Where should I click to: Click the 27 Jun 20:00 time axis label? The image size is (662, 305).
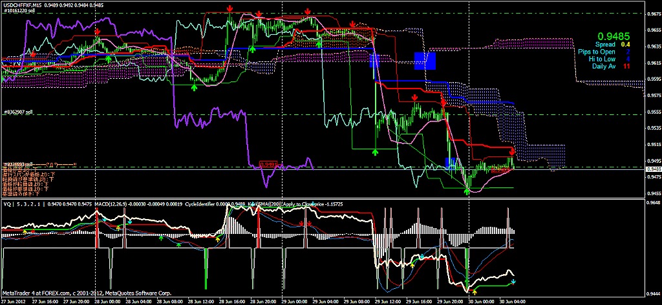(x=76, y=301)
